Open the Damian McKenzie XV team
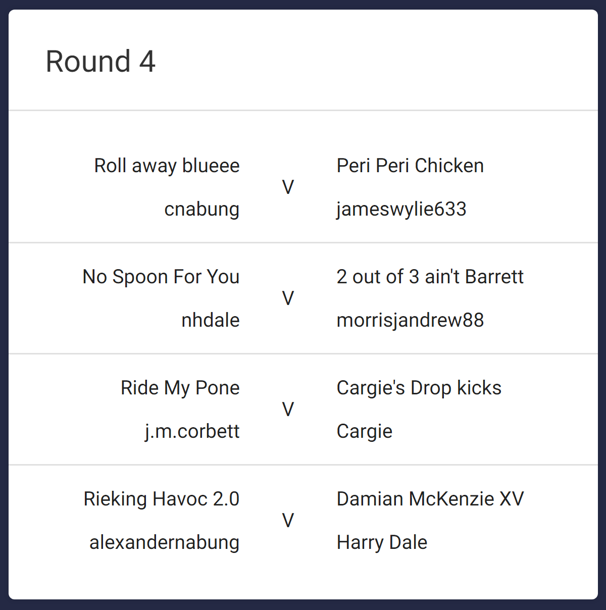 [430, 499]
